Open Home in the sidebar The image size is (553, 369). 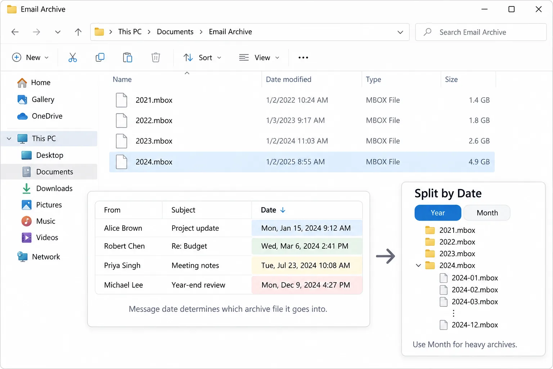pyautogui.click(x=34, y=83)
